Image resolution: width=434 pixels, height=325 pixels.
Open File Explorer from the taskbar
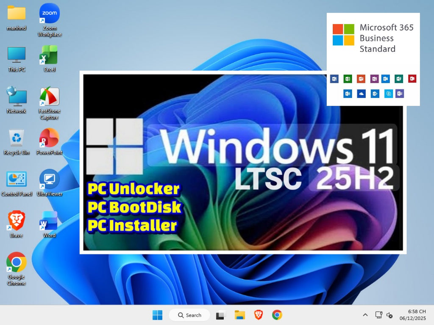pos(239,315)
